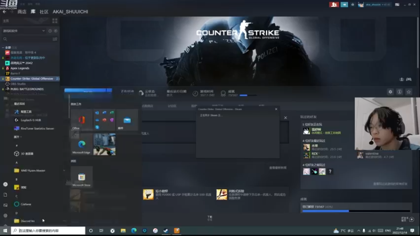Click the library search field

coord(27,39)
